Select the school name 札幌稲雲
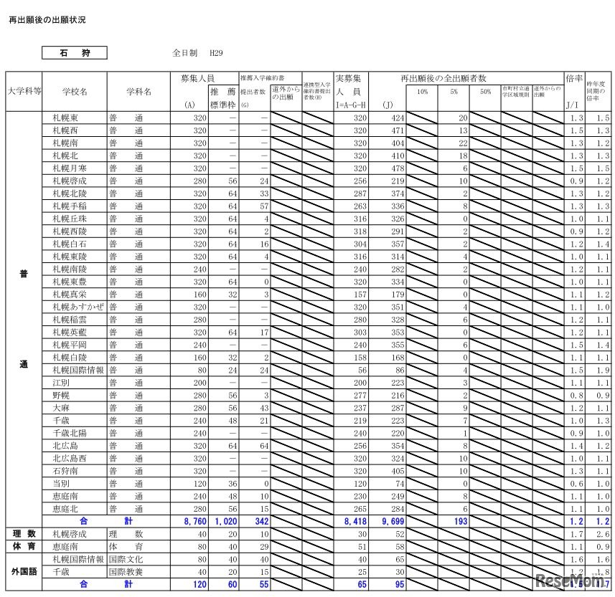 (70, 320)
